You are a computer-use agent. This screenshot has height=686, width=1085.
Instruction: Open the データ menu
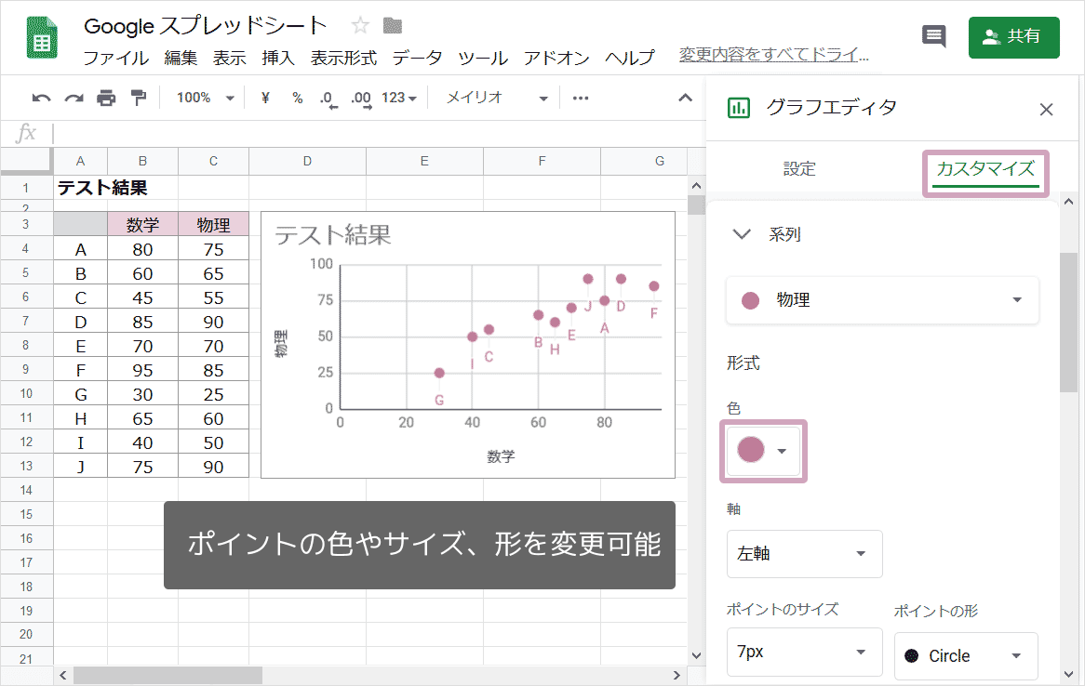[x=418, y=57]
